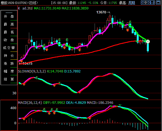Select the 结算 row in the info panel
Image resolution: width=162 pixels, height=131 pixels.
point(9,79)
